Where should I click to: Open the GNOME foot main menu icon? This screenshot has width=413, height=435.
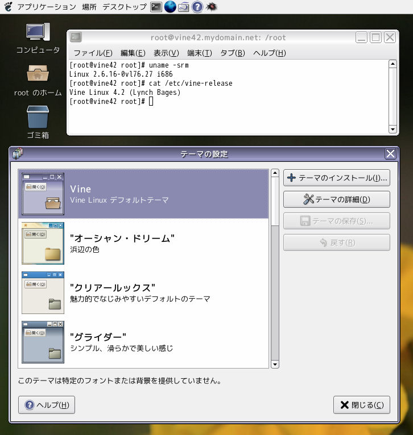[x=9, y=6]
